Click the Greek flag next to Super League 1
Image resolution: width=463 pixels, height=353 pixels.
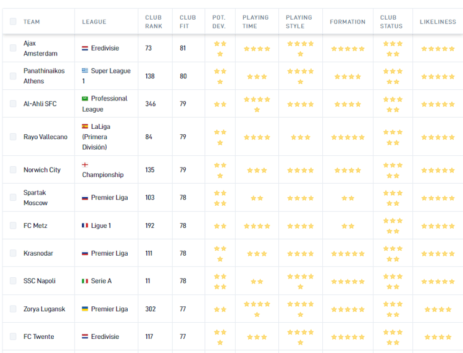click(85, 71)
